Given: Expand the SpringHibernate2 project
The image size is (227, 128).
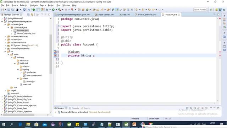Looking at the screenshot, I should click(x=2, y=18).
